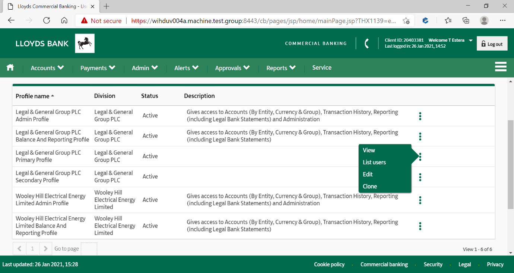Open the browser profile avatar

[x=484, y=20]
